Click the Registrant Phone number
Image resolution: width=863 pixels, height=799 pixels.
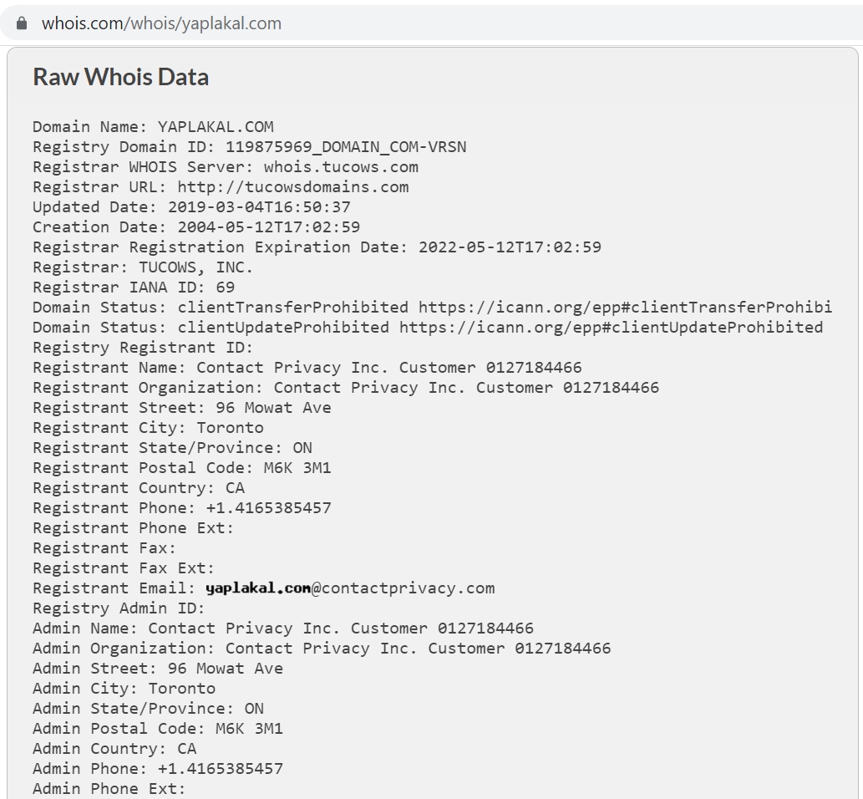[268, 507]
